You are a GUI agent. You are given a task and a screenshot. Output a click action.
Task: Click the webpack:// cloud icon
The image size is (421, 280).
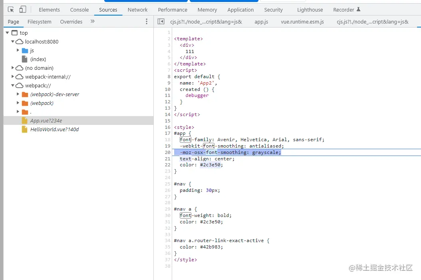(19, 85)
